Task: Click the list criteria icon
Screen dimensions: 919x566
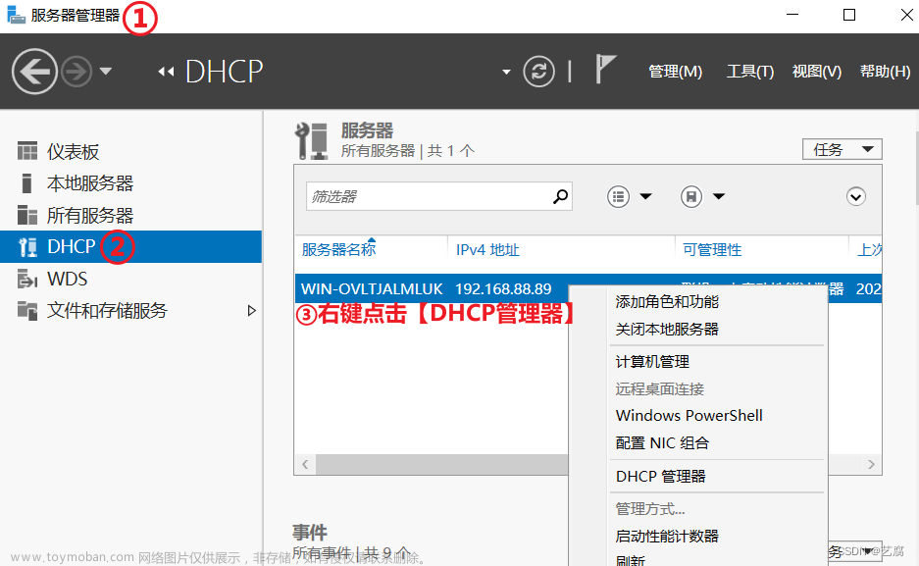Action: tap(618, 196)
